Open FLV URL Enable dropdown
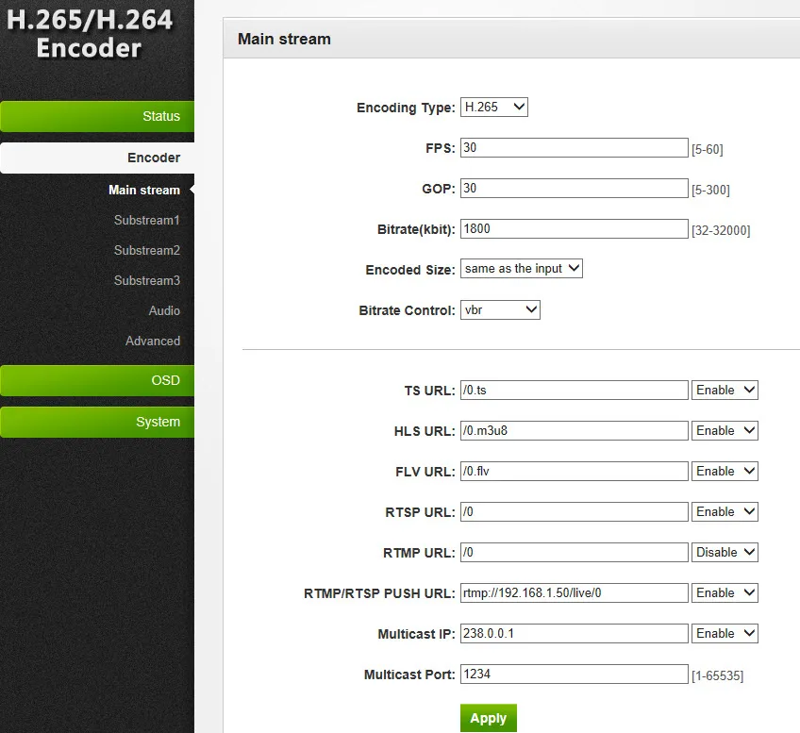 725,472
